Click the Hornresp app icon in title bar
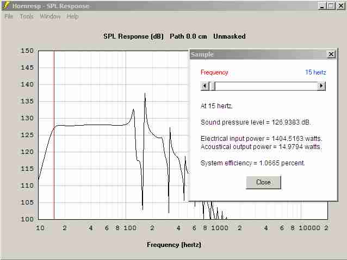347x260 pixels. tap(6, 5)
